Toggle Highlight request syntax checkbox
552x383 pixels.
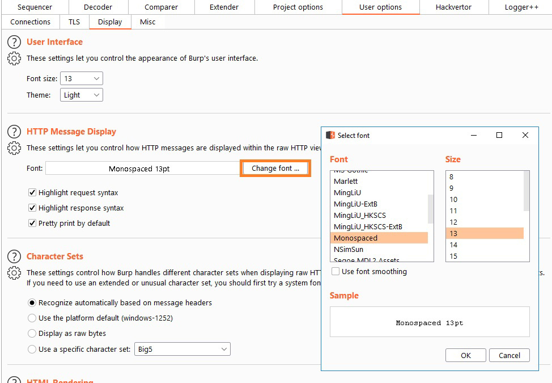32,192
